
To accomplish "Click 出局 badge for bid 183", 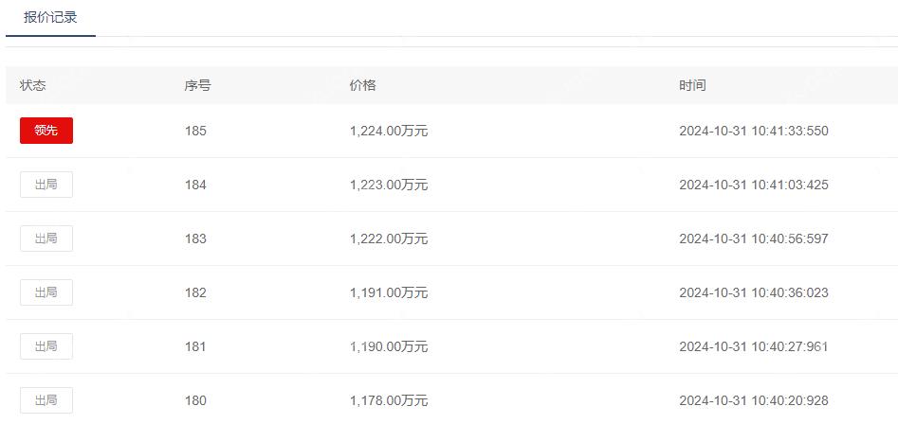I will [46, 238].
